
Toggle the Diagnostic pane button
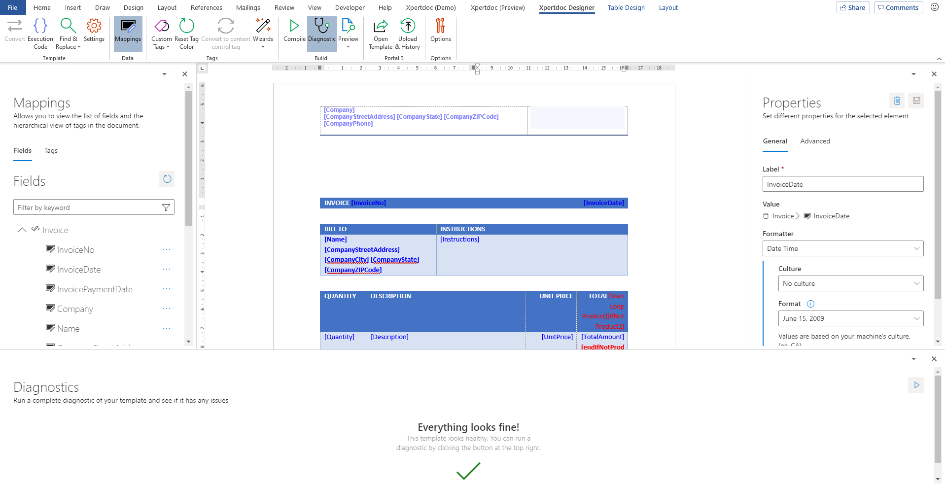pyautogui.click(x=321, y=34)
